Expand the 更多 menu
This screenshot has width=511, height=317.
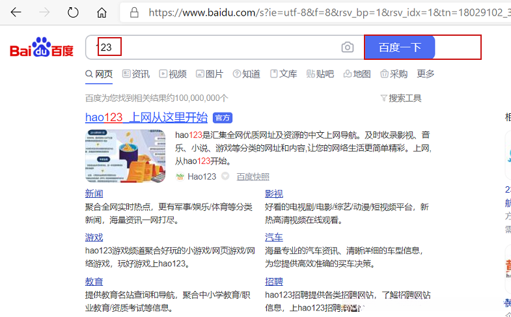pyautogui.click(x=426, y=74)
